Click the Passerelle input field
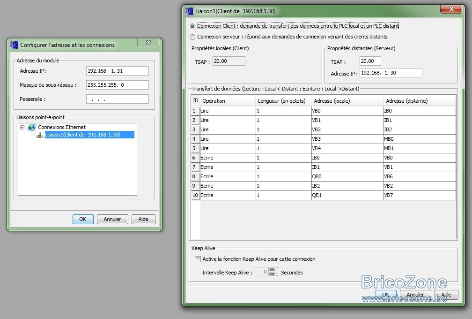 [x=118, y=99]
